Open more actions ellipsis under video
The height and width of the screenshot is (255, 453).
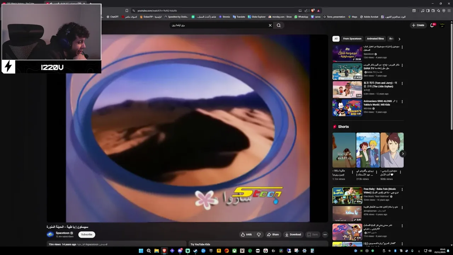click(x=325, y=234)
